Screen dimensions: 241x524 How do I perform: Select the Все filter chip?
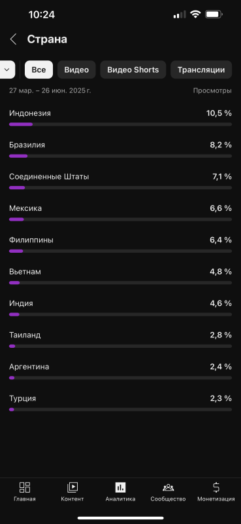tap(39, 69)
